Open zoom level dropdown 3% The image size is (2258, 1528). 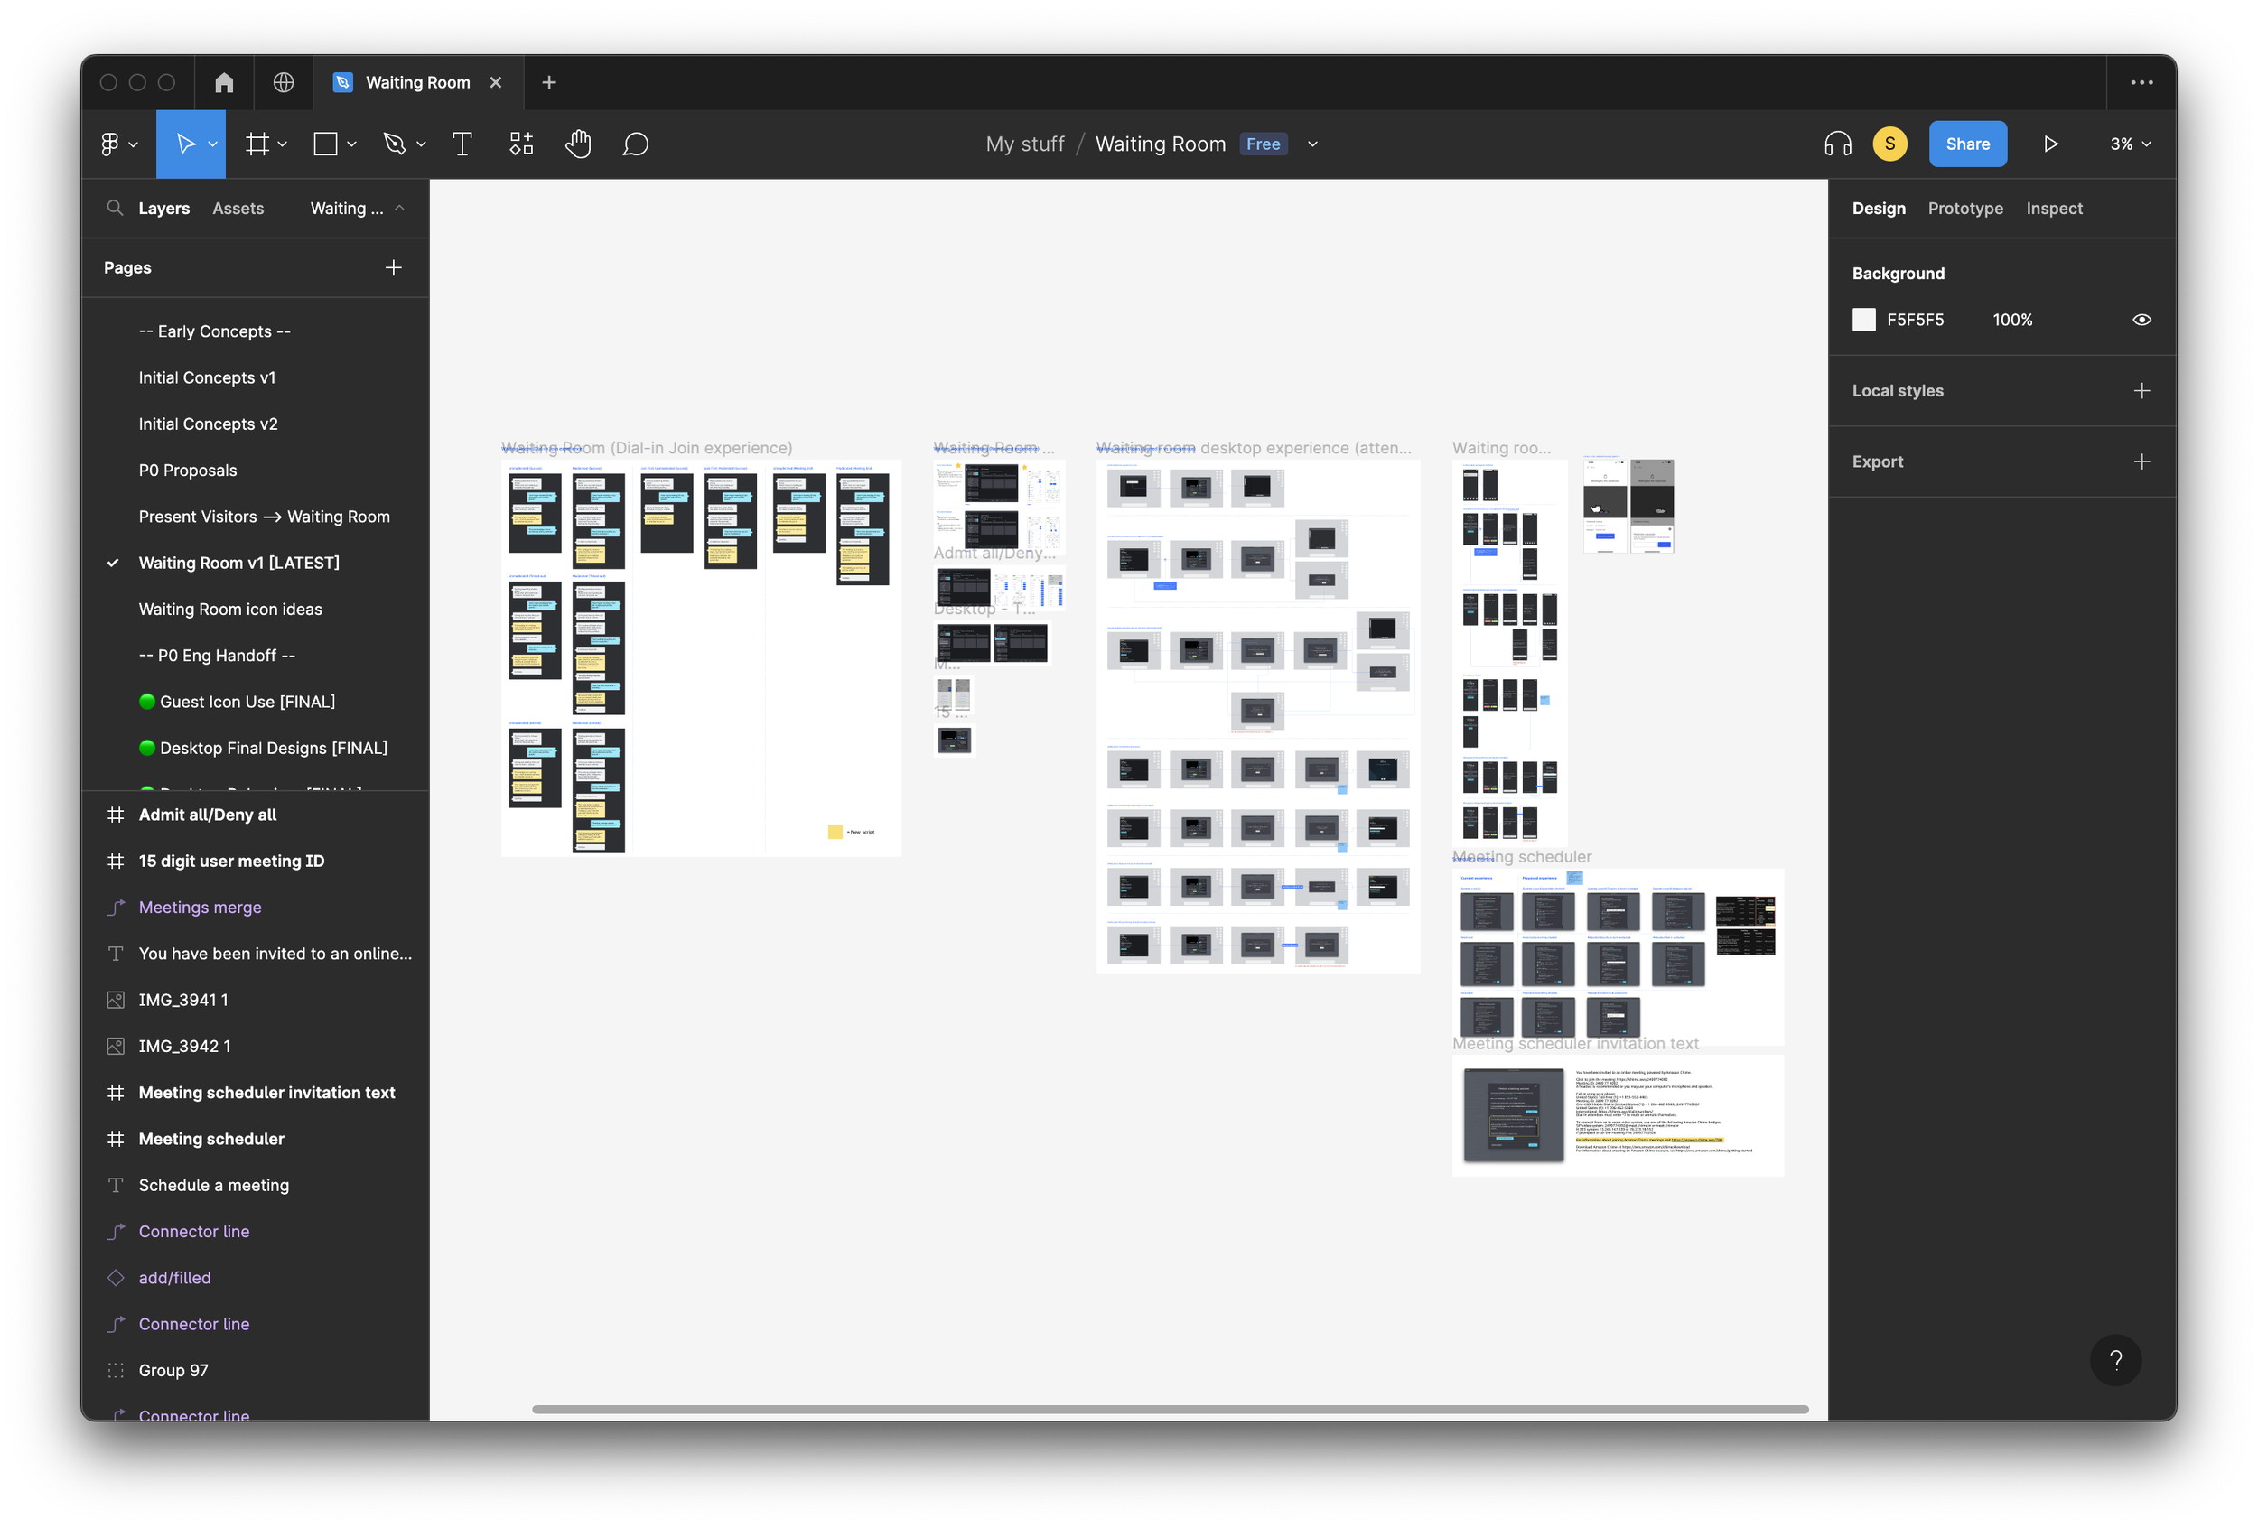click(2130, 144)
